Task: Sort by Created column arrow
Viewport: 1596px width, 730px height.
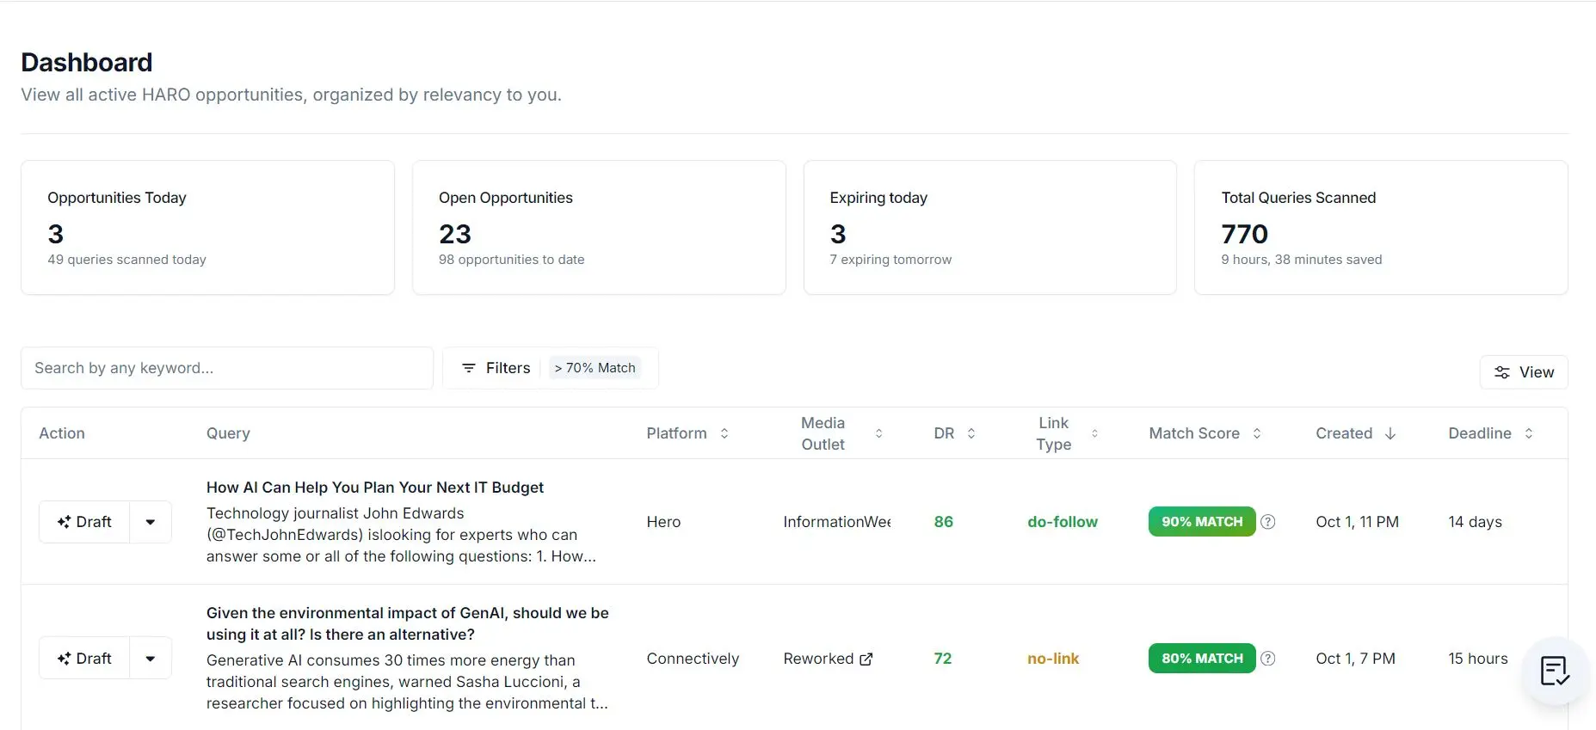Action: point(1390,433)
